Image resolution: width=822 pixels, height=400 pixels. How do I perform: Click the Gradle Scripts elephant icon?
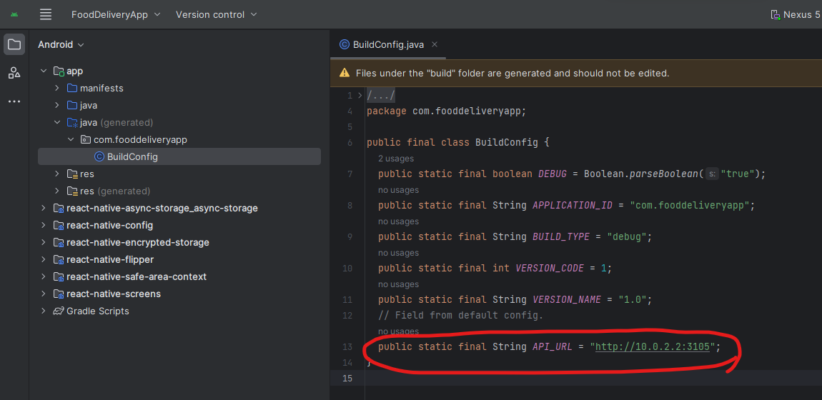pos(59,311)
